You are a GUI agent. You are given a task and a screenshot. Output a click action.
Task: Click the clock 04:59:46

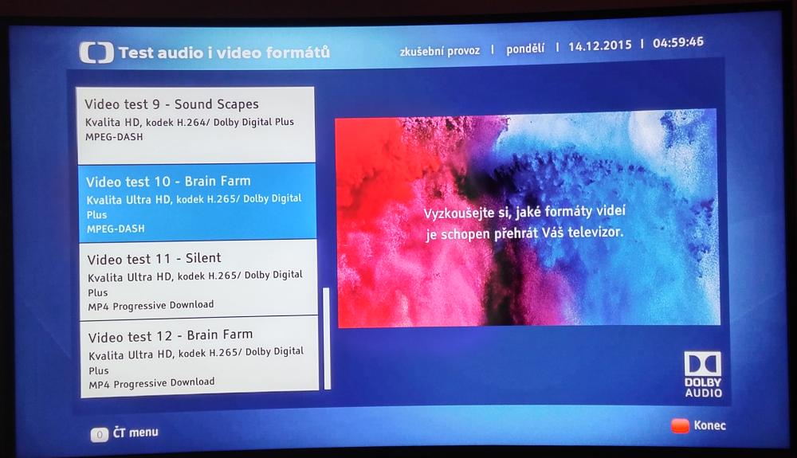click(x=678, y=42)
